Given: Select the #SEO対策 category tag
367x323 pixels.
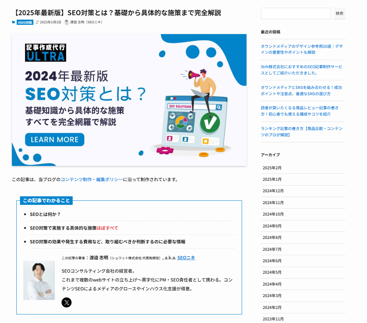Looking at the screenshot, I should (24, 22).
